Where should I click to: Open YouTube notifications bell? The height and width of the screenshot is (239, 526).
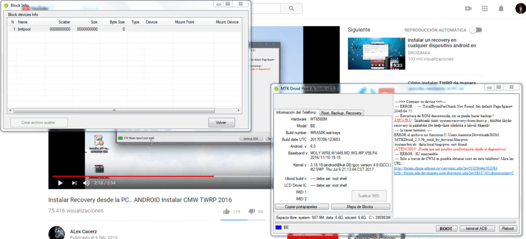click(501, 9)
